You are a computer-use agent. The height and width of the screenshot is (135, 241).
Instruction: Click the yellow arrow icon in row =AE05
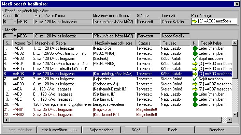[x=195, y=69]
